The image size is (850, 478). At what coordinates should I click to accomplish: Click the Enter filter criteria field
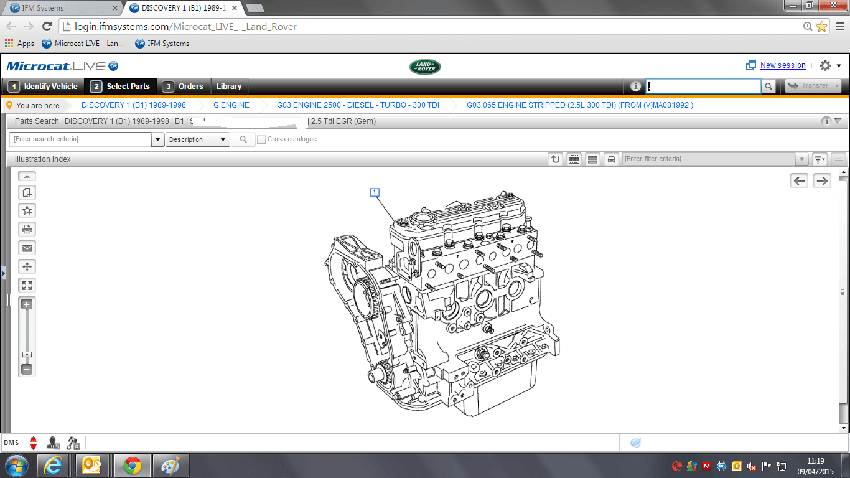click(x=709, y=159)
